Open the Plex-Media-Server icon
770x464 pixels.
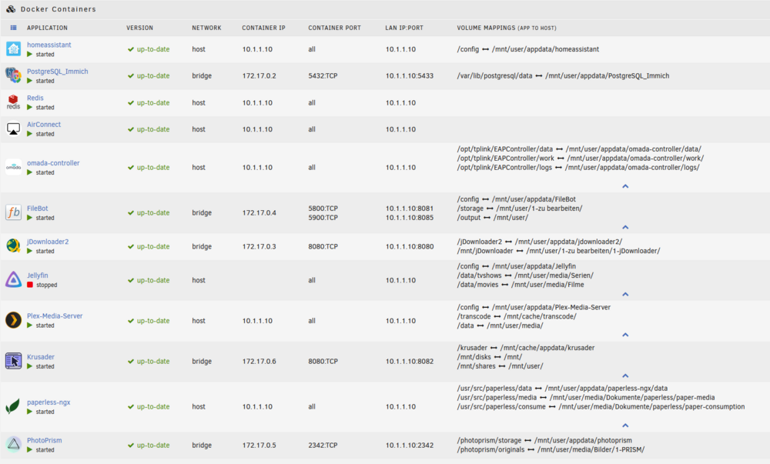tap(13, 320)
